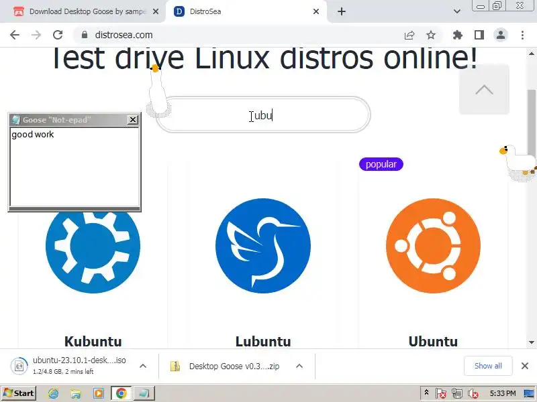Click the browser forward arrow
This screenshot has height=402, width=537.
tap(36, 35)
